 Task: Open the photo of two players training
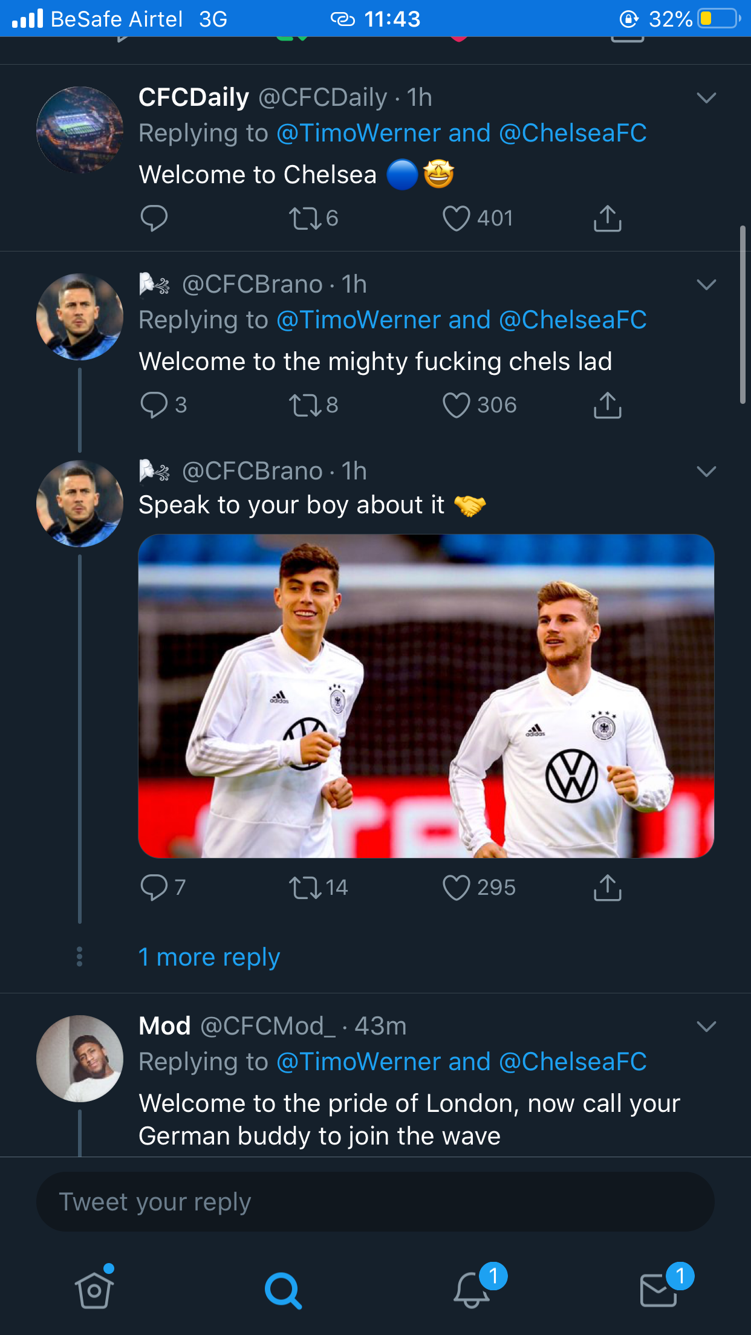[426, 695]
